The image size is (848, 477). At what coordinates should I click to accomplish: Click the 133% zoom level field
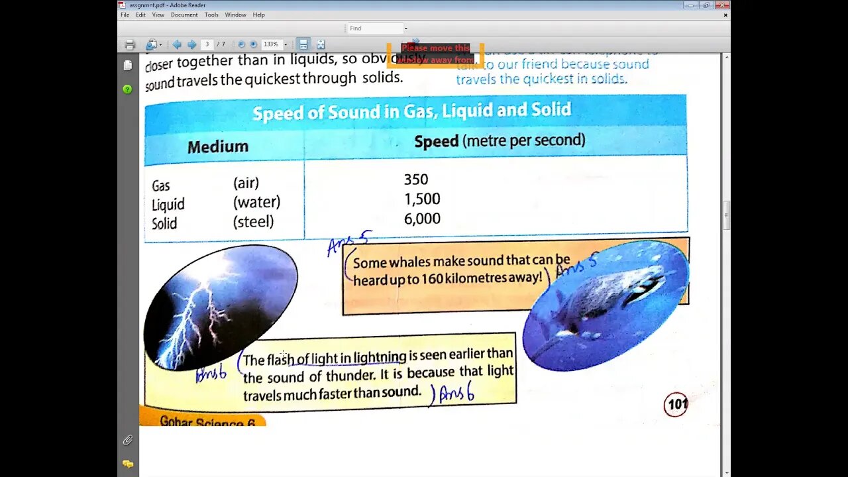[x=271, y=44]
